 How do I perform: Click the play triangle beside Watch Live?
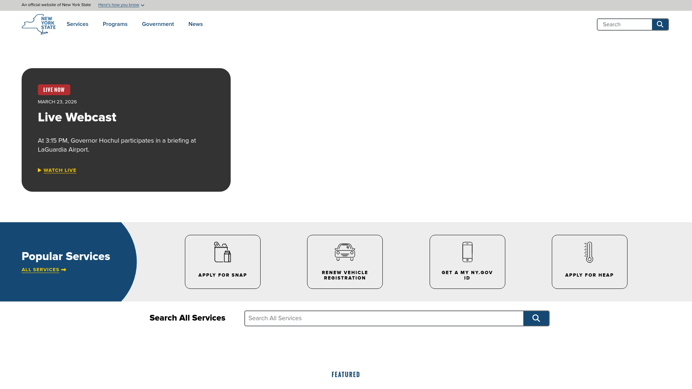[40, 170]
